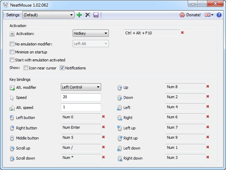Check Start with emulation activated

[x=12, y=60]
